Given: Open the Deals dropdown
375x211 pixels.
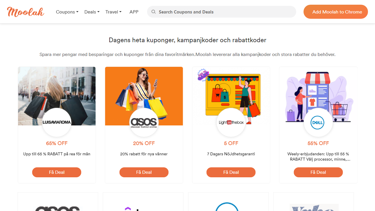Looking at the screenshot, I should coord(92,12).
